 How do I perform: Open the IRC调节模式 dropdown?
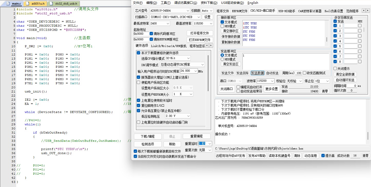[182, 64]
